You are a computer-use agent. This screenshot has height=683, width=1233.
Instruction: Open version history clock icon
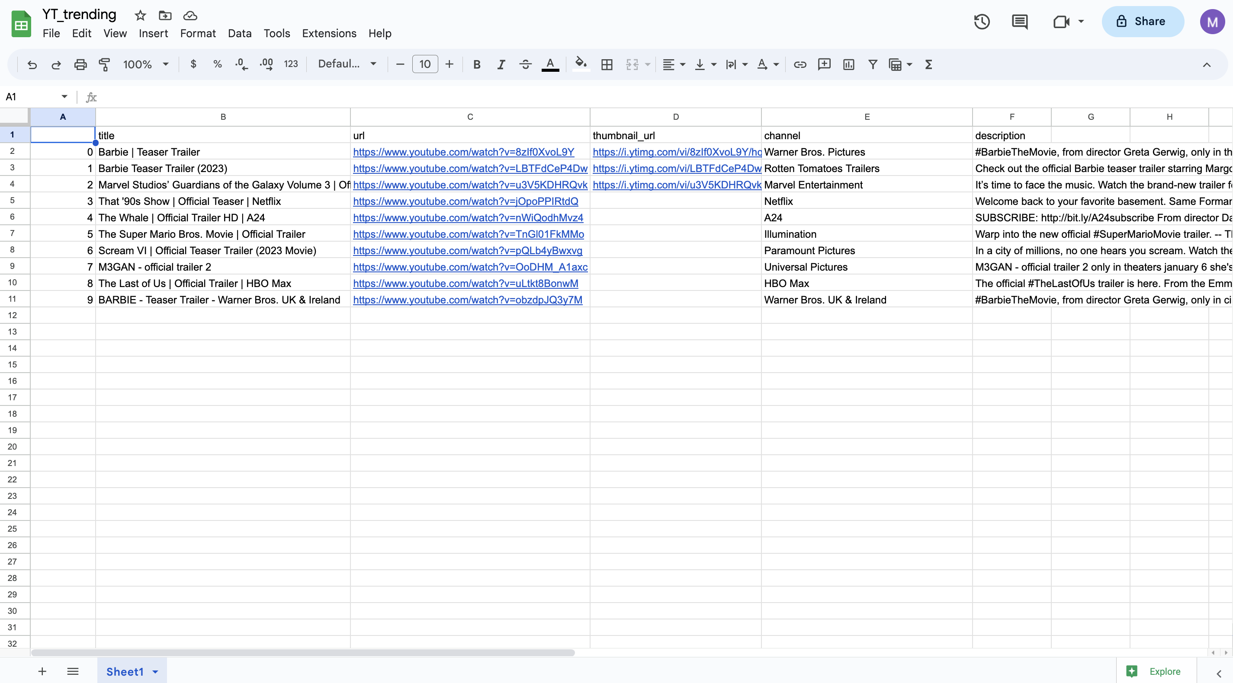(982, 22)
